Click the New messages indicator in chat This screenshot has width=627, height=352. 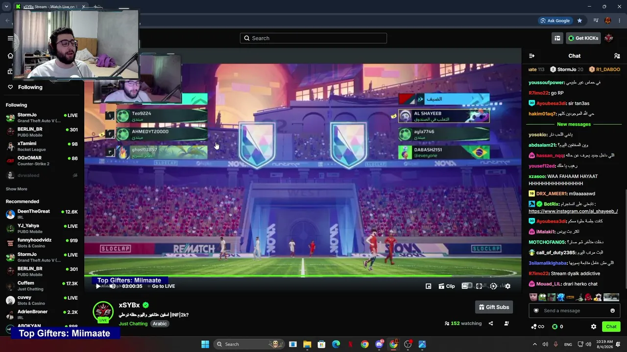coord(574,124)
